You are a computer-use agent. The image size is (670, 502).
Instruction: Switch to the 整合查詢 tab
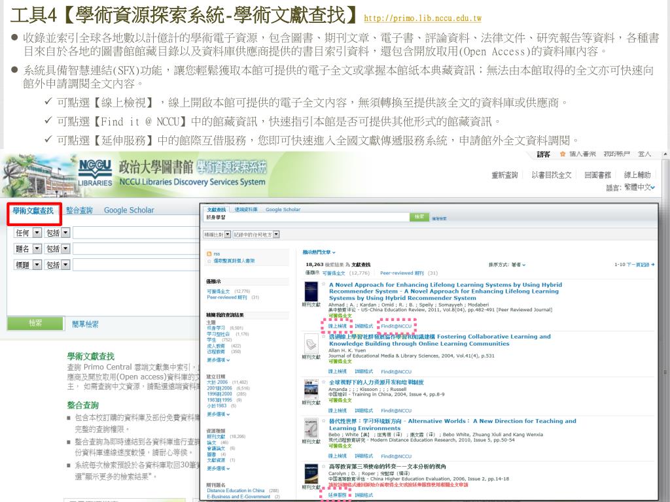point(79,210)
